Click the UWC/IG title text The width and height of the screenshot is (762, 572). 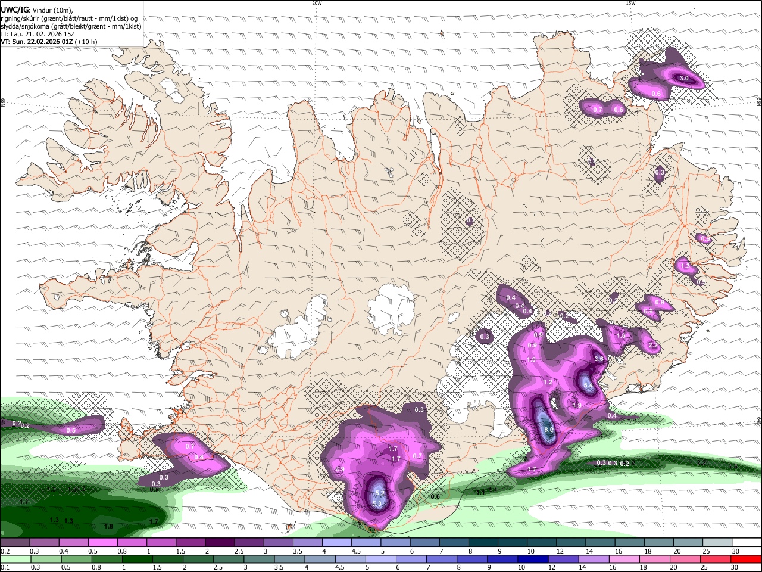pyautogui.click(x=14, y=10)
